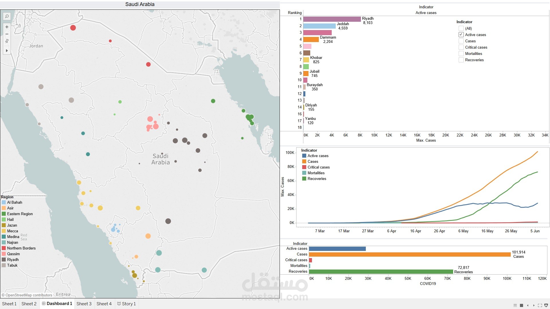Click the Eastern Region legend color swatch

point(4,214)
